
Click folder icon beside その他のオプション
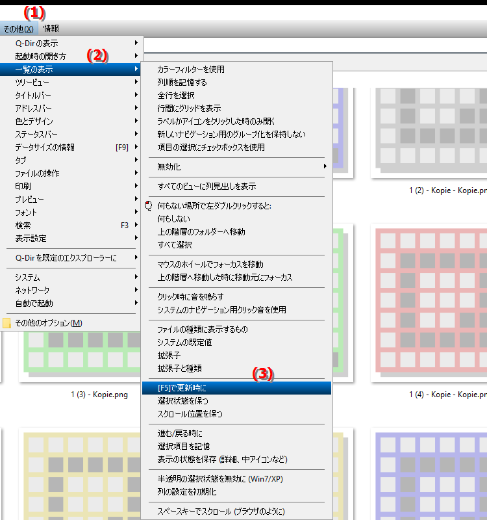[x=6, y=322]
